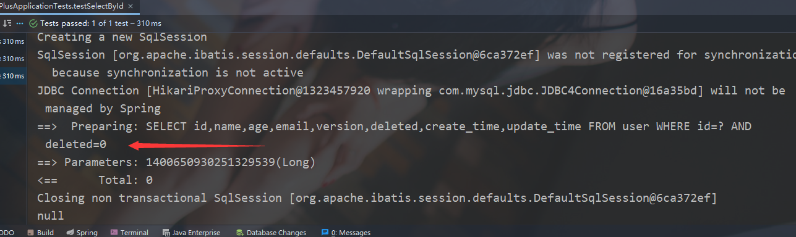This screenshot has width=796, height=237.
Task: Select the first 310 ms test tree row
Action: pos(13,42)
